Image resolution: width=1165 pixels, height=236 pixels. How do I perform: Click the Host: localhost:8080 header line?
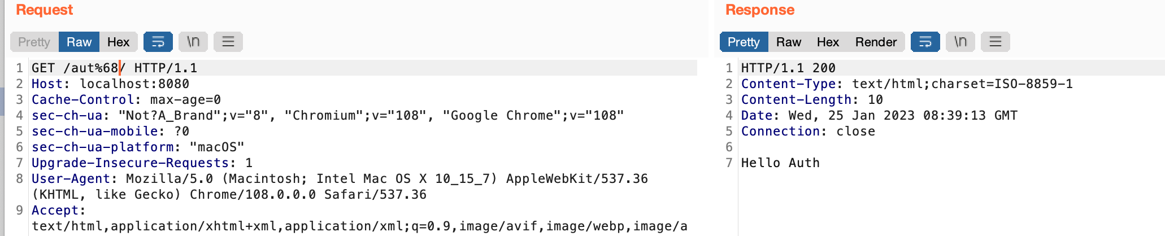point(111,84)
